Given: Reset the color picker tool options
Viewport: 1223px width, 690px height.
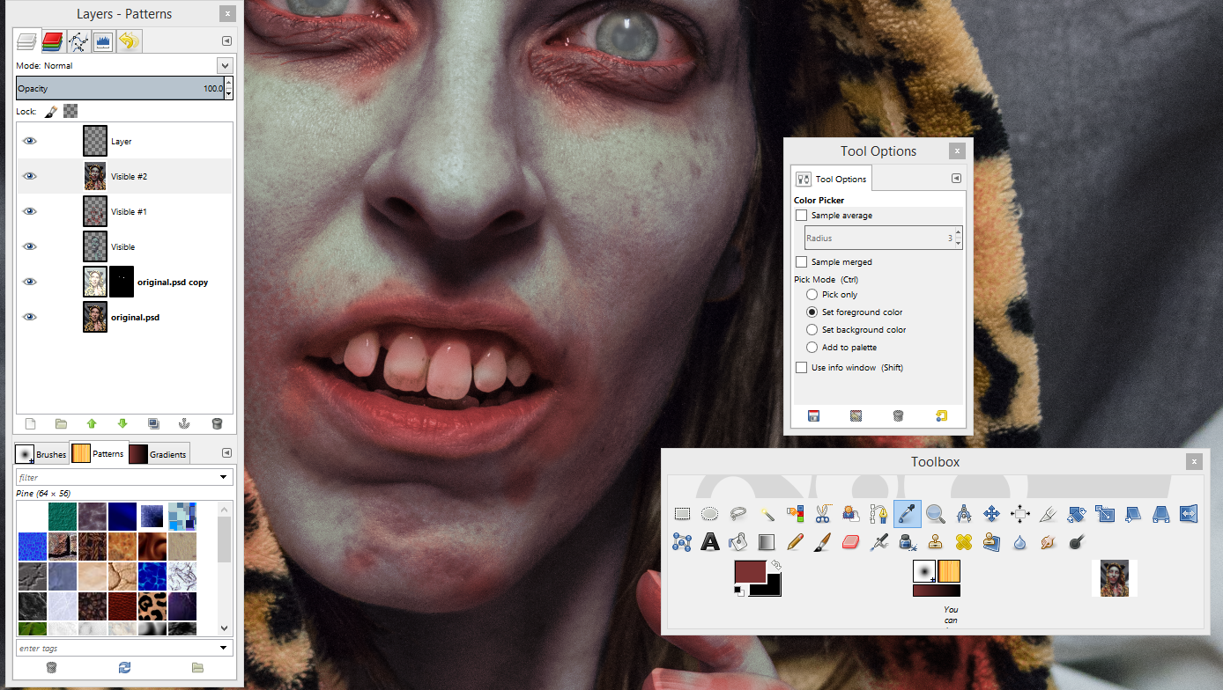Looking at the screenshot, I should point(940,415).
